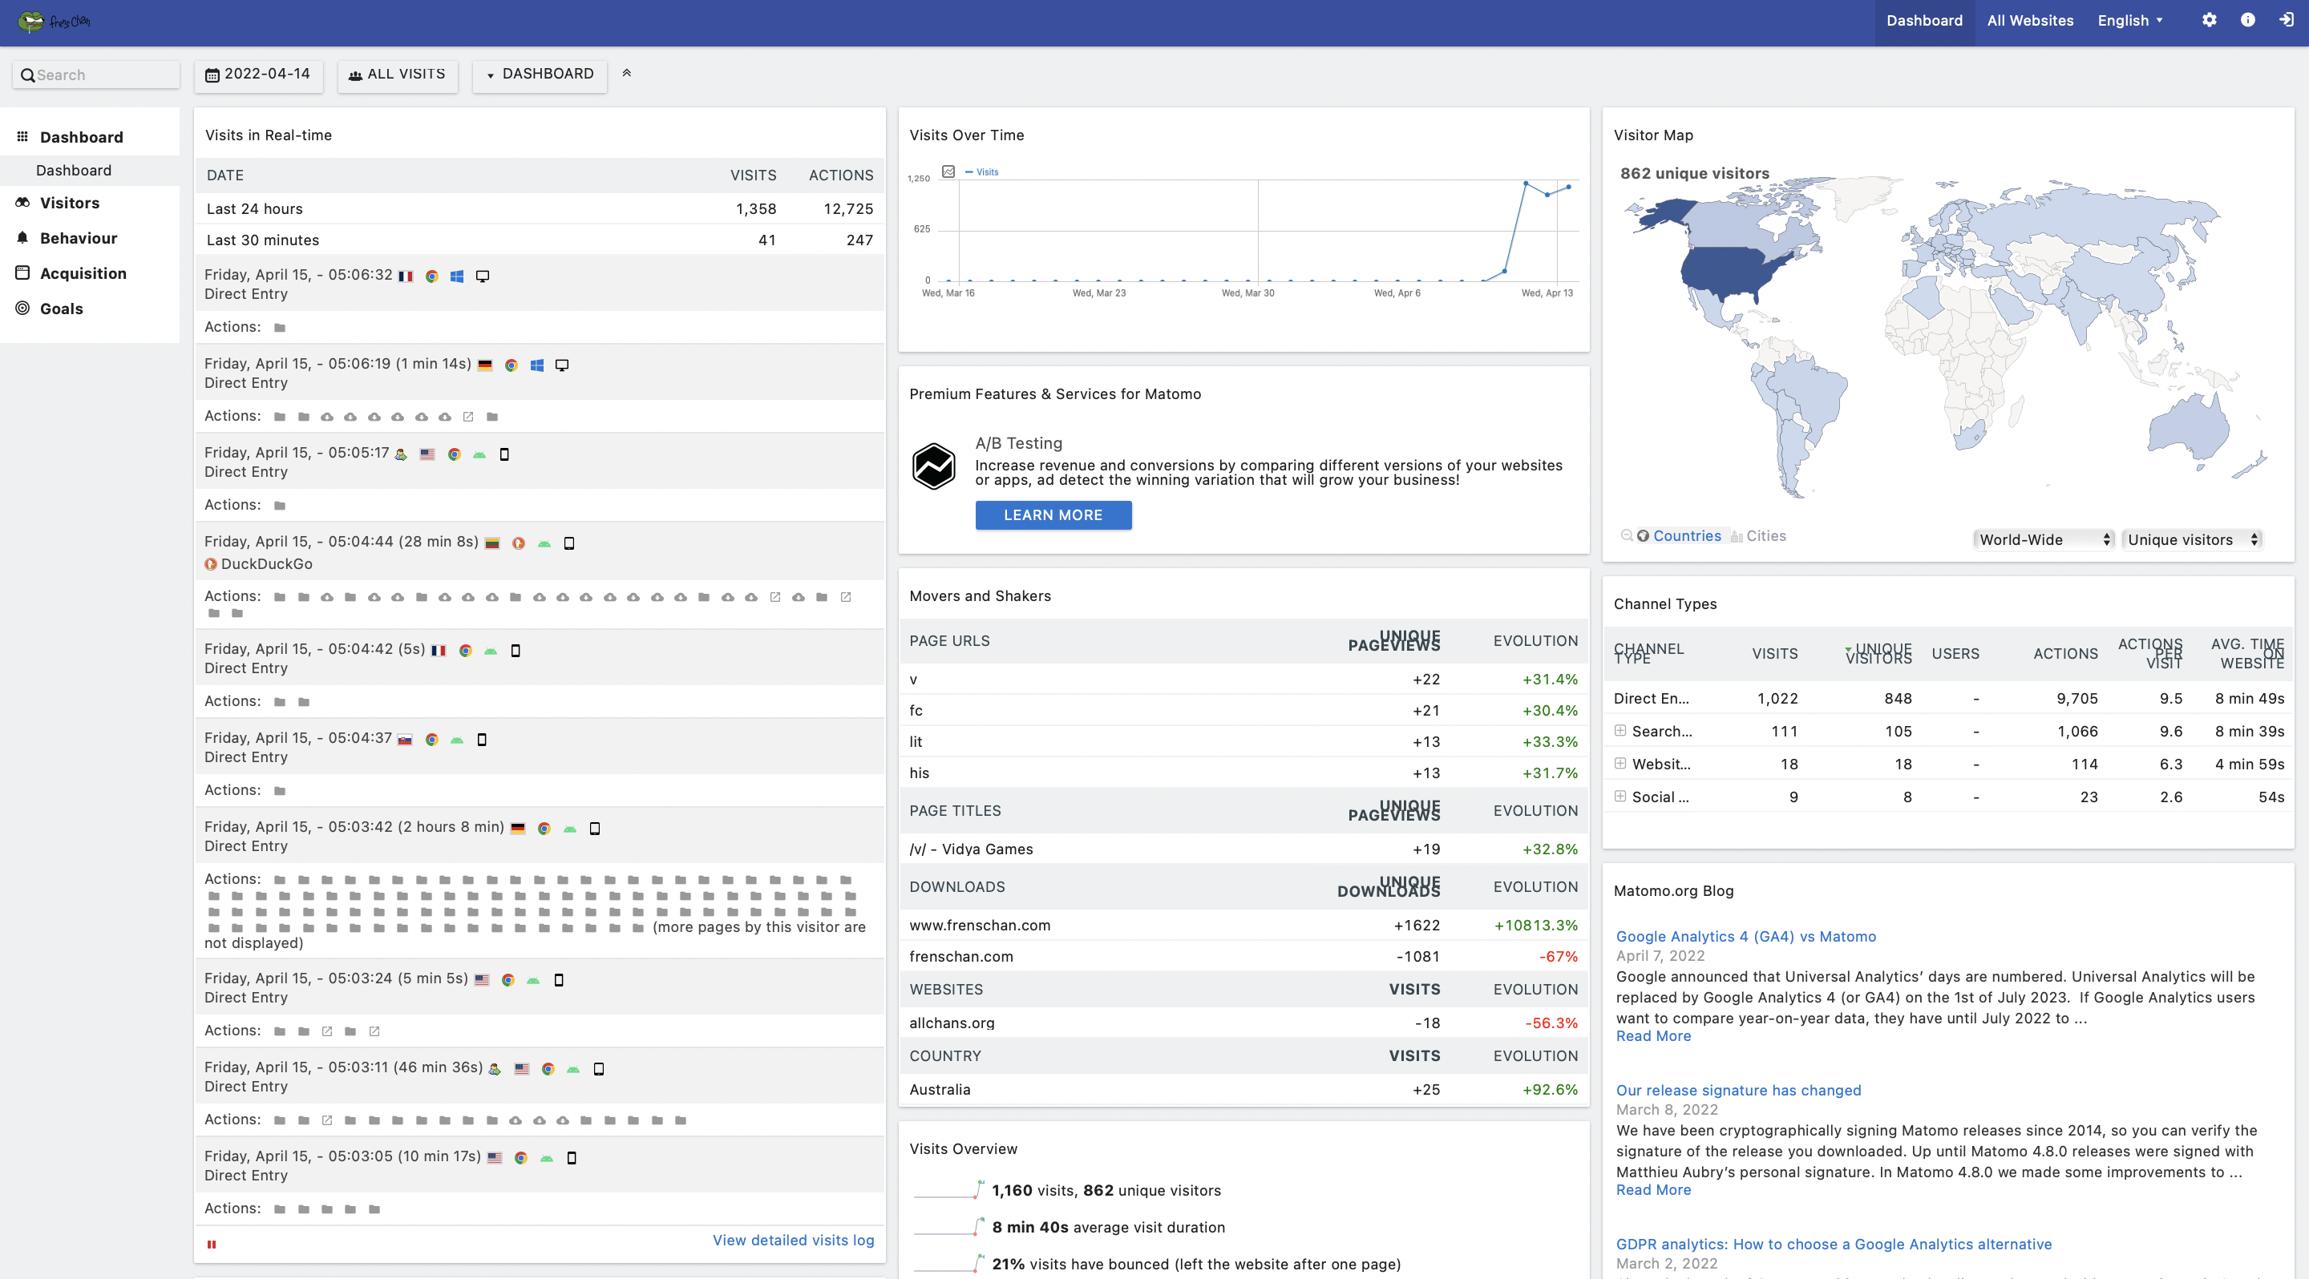Sort Channel Types by UNIQUE VISITORS column
This screenshot has width=2309, height=1279.
click(1878, 654)
